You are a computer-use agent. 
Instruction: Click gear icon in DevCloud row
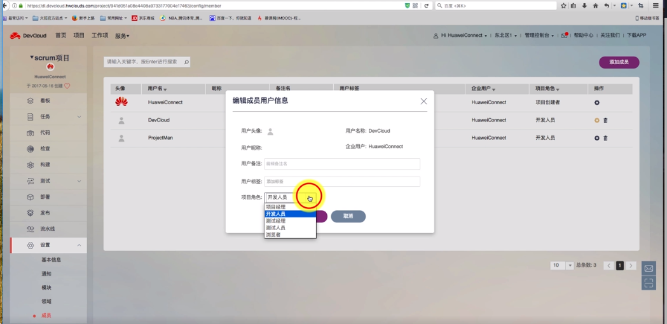click(x=597, y=120)
